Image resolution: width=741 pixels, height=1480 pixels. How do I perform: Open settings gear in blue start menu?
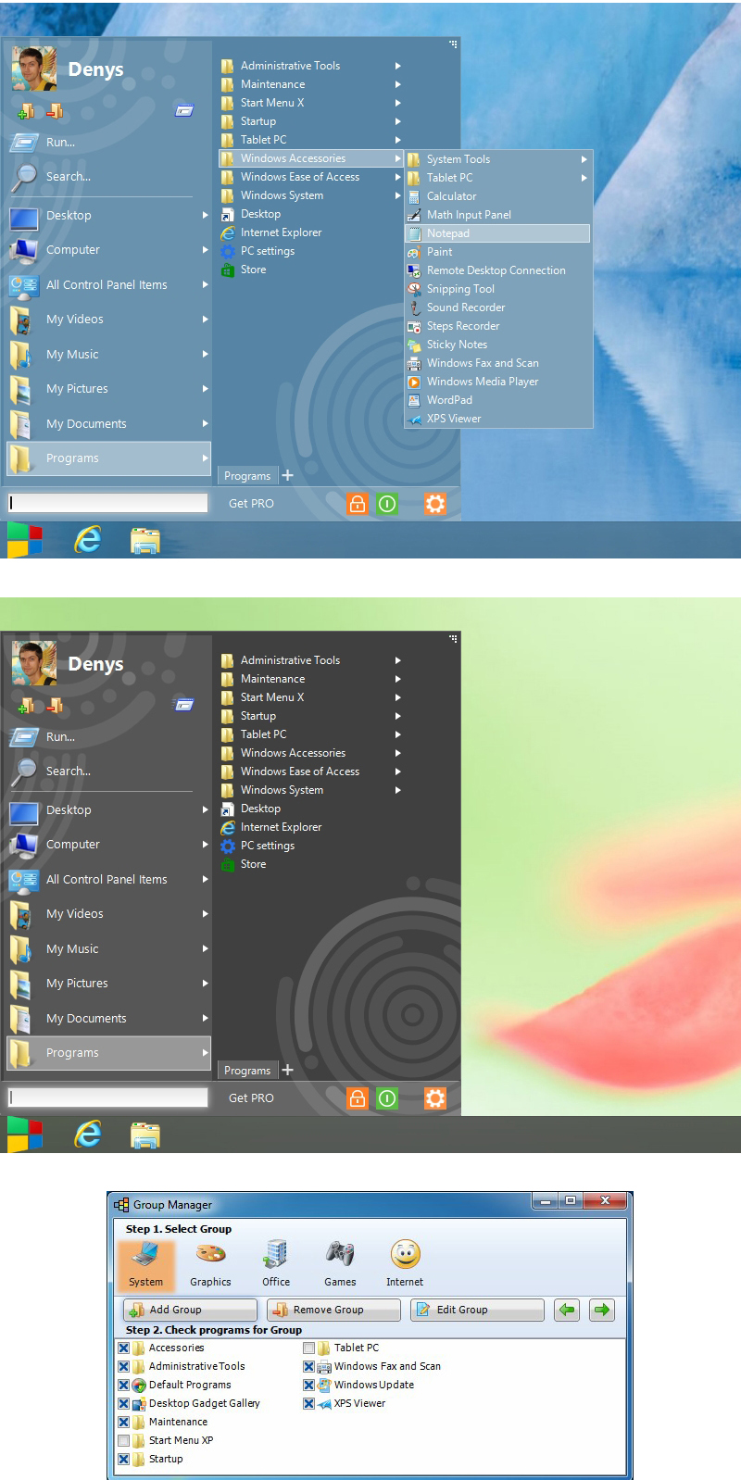pos(434,504)
